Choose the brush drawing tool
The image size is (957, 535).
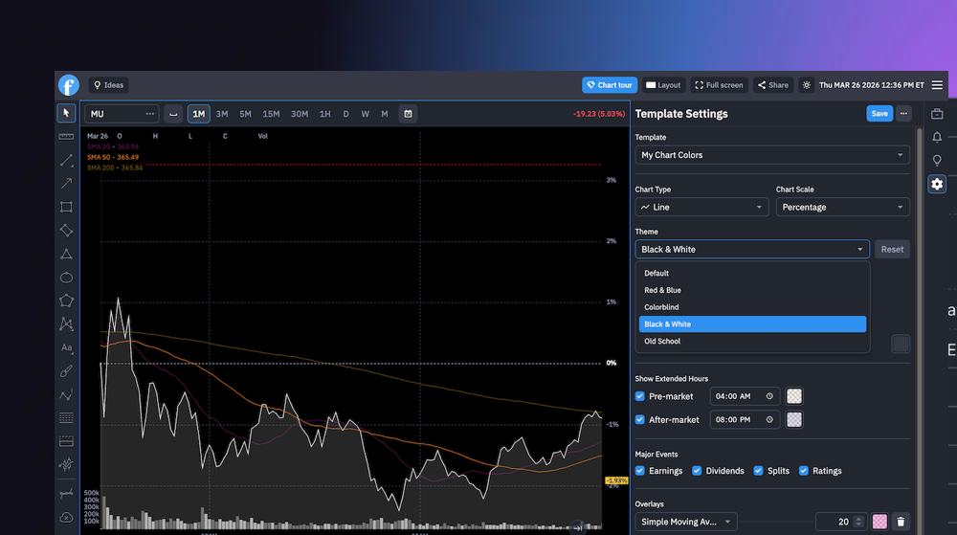tap(66, 371)
